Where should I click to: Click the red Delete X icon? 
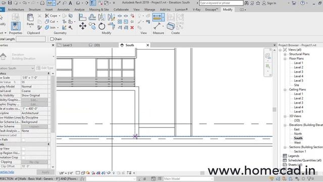[x=132, y=27]
